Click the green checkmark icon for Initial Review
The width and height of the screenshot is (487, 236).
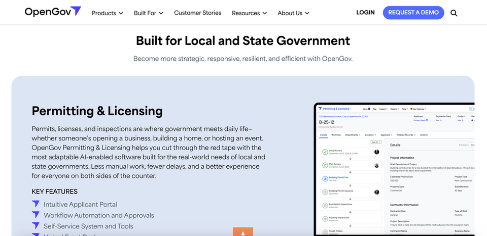click(325, 152)
